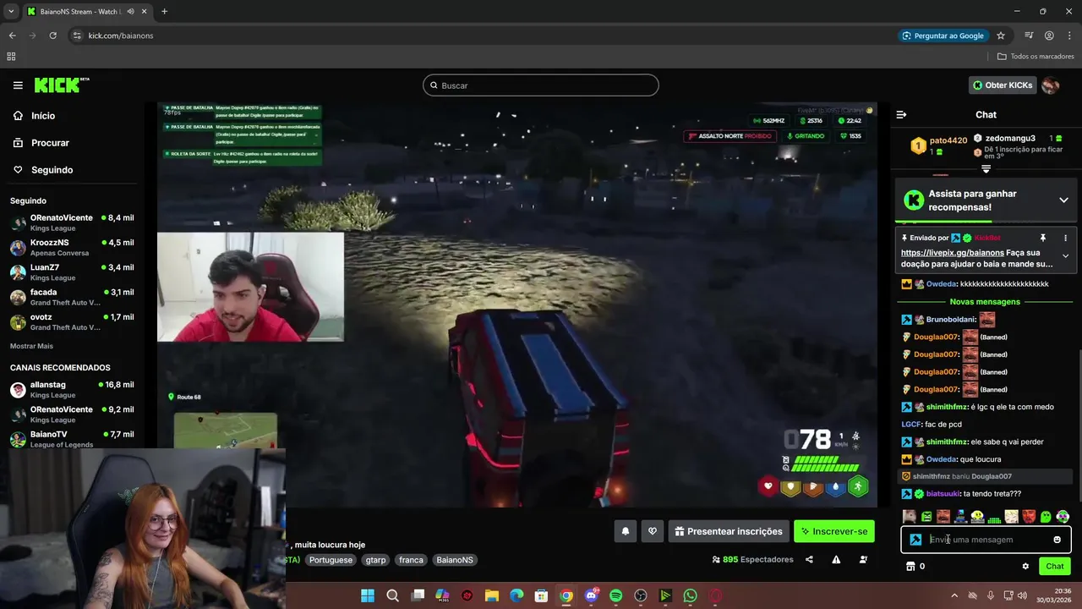Select the gtarp tag
Image resolution: width=1082 pixels, height=609 pixels.
tap(375, 560)
